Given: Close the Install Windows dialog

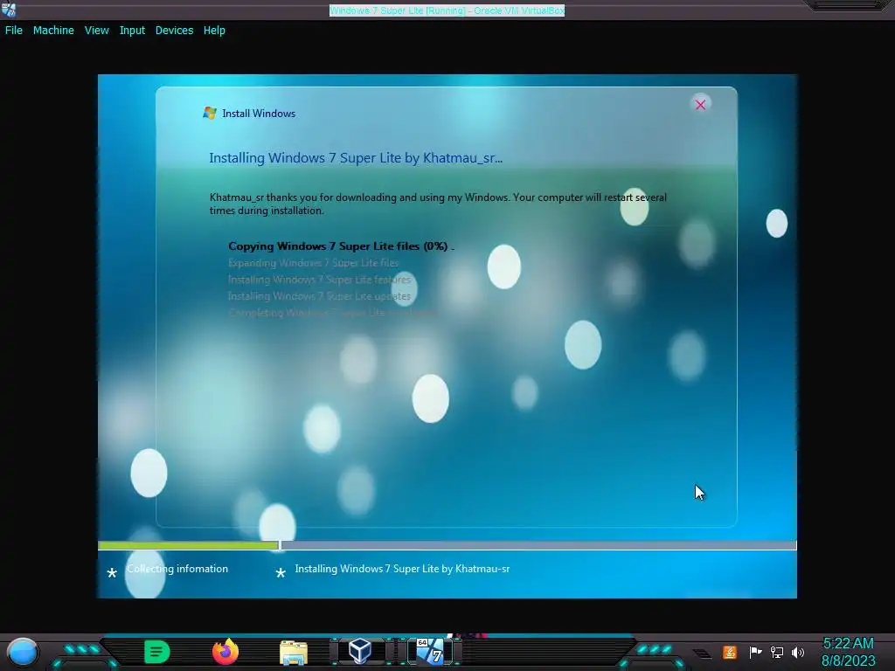Looking at the screenshot, I should [x=700, y=105].
